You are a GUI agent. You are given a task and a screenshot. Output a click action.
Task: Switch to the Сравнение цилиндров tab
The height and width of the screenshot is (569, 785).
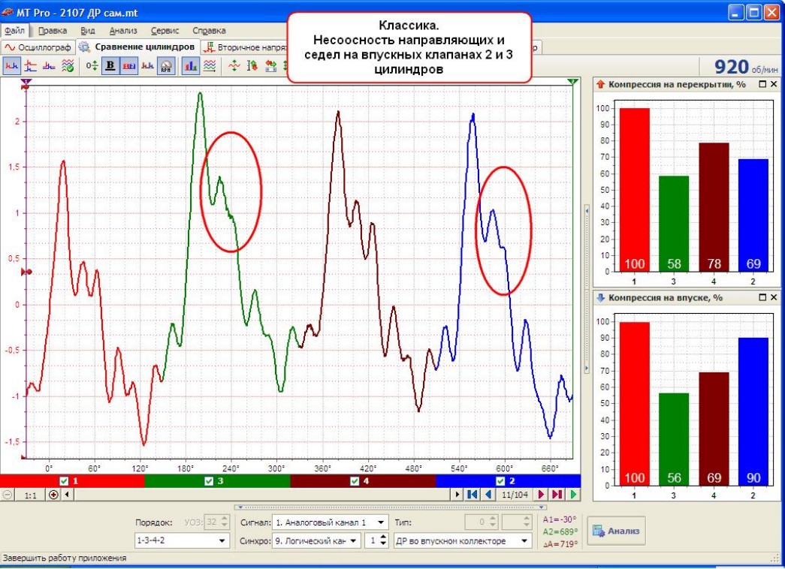pos(138,47)
